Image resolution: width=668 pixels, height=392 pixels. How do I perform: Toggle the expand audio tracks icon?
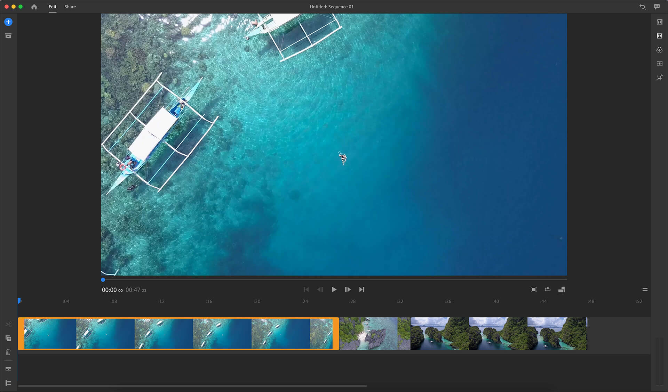[x=8, y=383]
